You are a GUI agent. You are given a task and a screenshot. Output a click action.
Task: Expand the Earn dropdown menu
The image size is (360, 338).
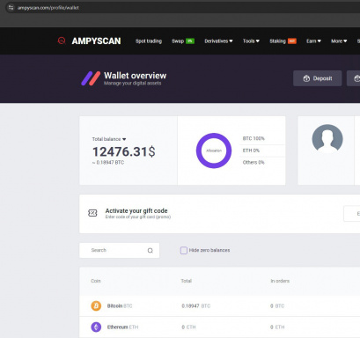pyautogui.click(x=313, y=41)
